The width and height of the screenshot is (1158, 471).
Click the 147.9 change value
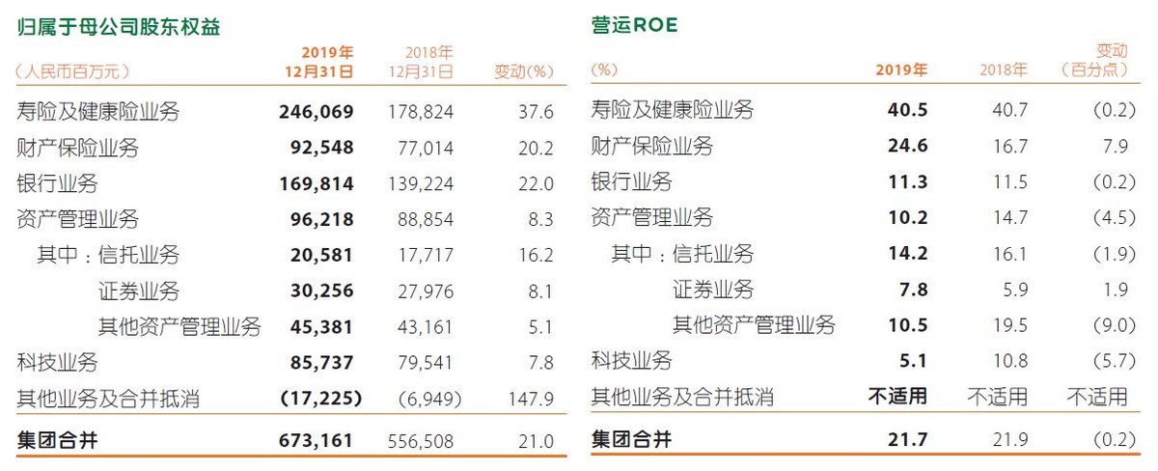[x=530, y=398]
